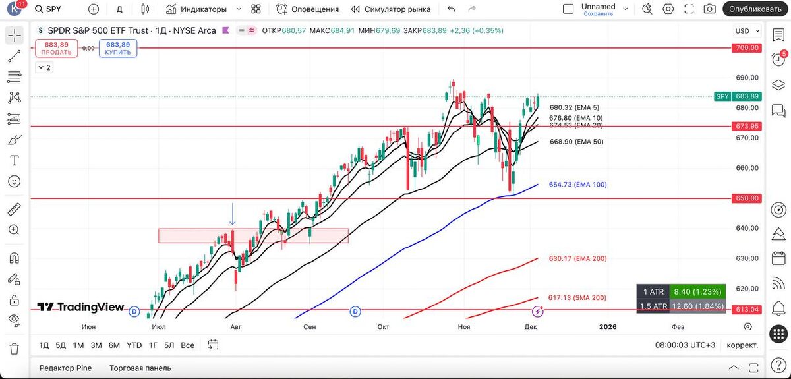Viewport: 791px width, 379px height.
Task: Open the emoji and icons tool
Action: tap(15, 181)
